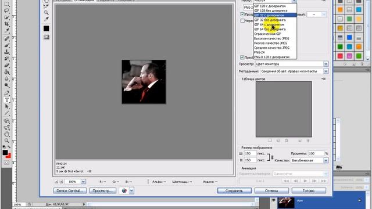Open the Качество dropdown (Бикубическая)
The image size is (372, 209).
click(x=325, y=160)
